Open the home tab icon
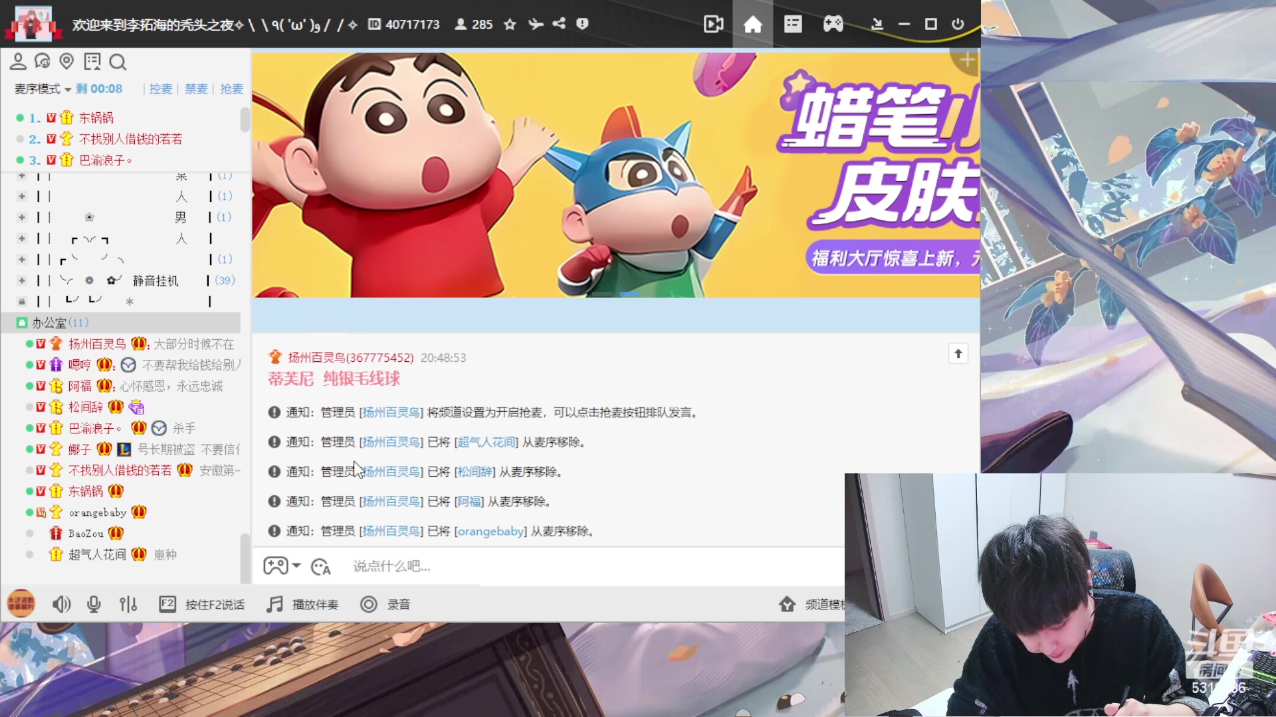 pyautogui.click(x=752, y=25)
